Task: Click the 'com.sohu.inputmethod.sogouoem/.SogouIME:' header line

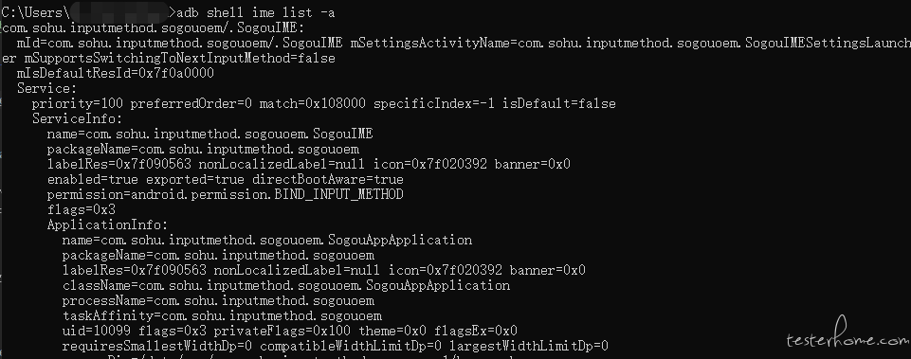Action: 153,27
